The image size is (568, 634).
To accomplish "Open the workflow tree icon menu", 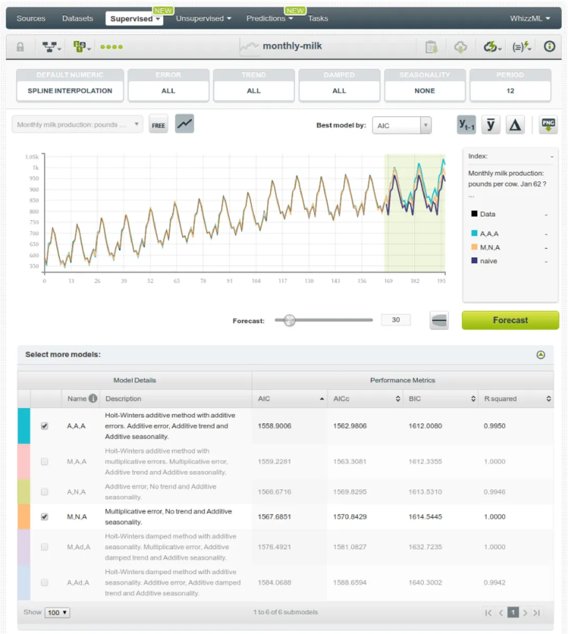I will click(51, 47).
